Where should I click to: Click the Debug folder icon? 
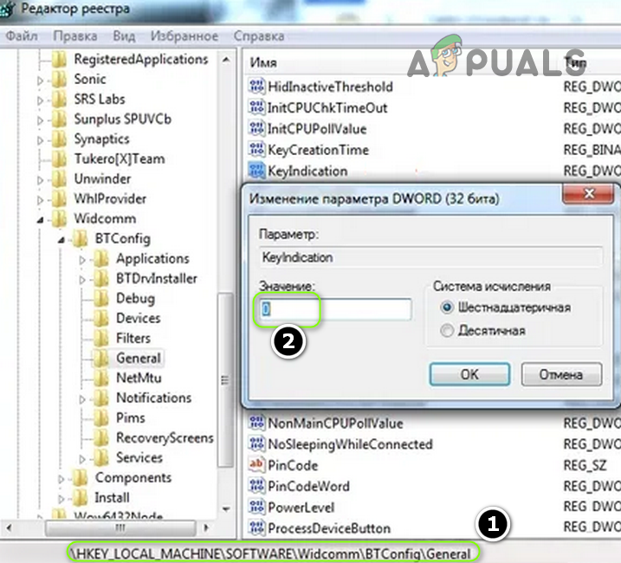(101, 298)
